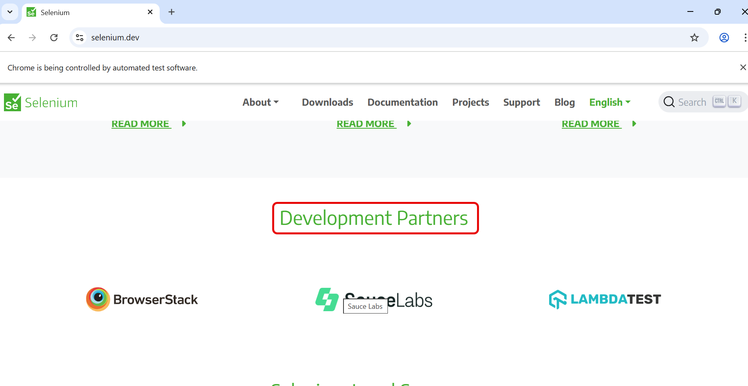Click the Sauce Labs partner logo
The width and height of the screenshot is (748, 386).
[x=374, y=299]
